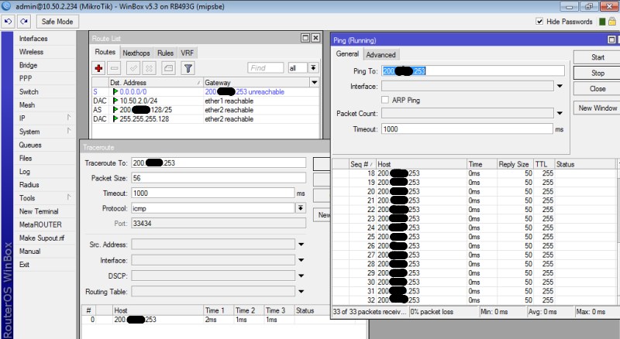Switch to the Nexthops tab

pos(136,53)
